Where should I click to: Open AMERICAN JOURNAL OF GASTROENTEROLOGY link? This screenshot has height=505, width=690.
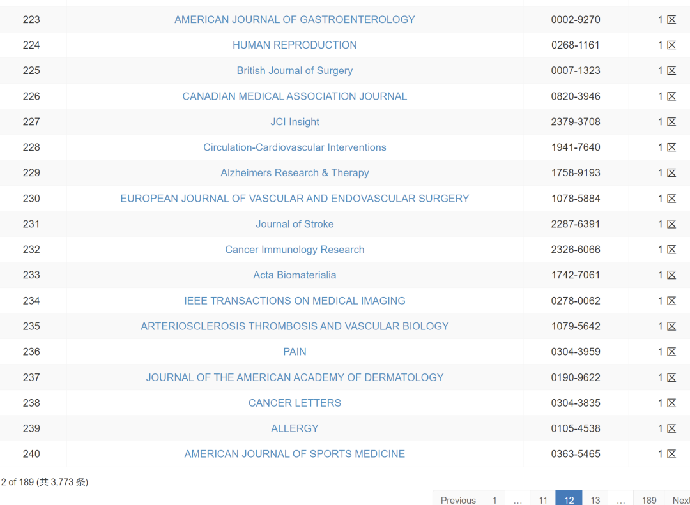click(295, 19)
